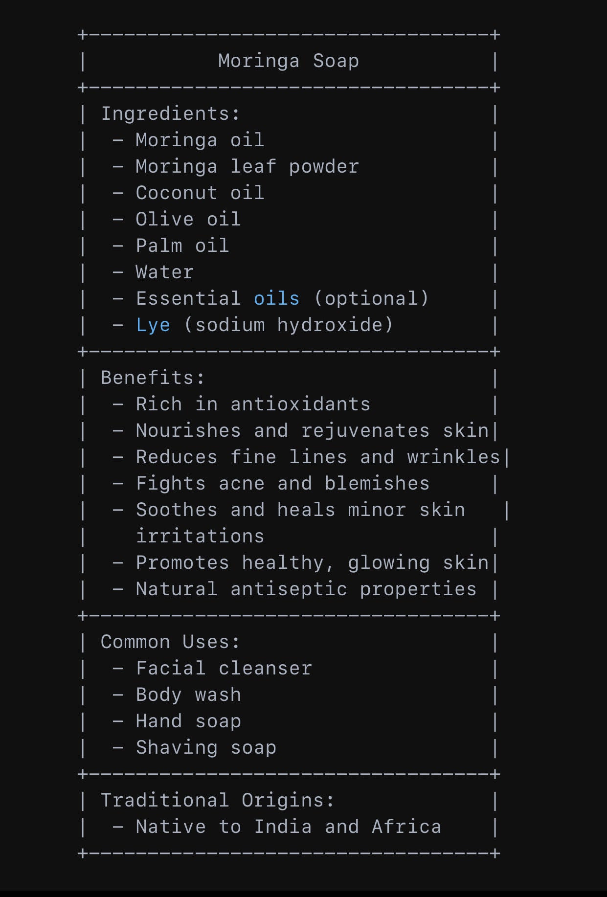The width and height of the screenshot is (607, 897).
Task: Click "Fights acne and blemishes" line
Action: tap(282, 483)
